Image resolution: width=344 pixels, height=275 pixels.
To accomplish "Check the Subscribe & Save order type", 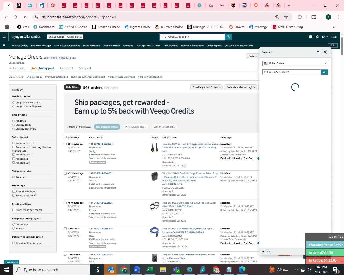I will (x=13, y=191).
